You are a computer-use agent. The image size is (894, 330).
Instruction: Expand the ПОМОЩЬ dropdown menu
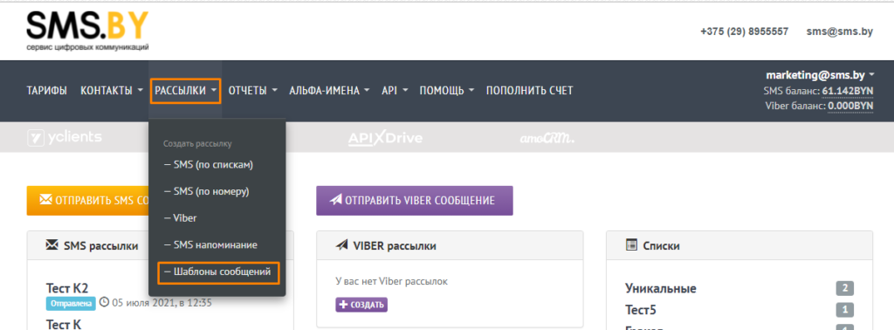click(x=447, y=91)
